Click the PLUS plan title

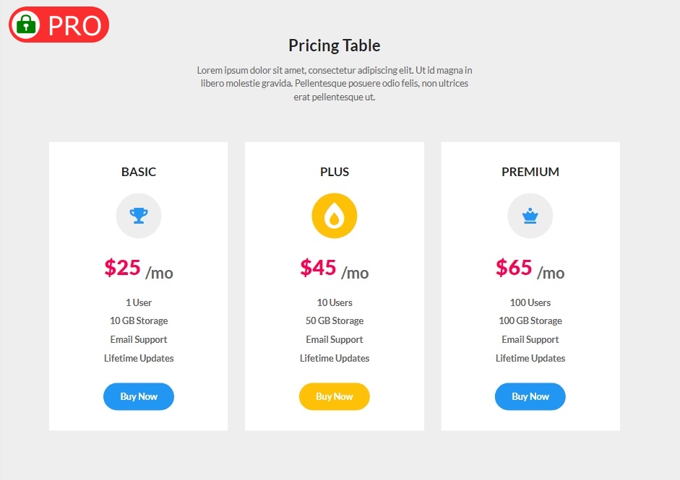click(335, 172)
